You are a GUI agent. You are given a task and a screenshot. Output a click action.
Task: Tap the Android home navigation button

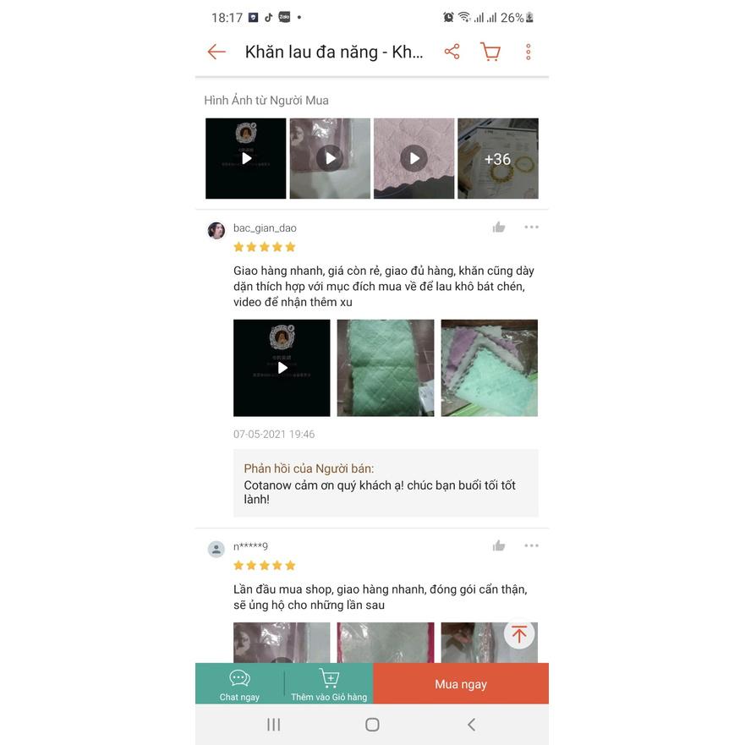[372, 725]
